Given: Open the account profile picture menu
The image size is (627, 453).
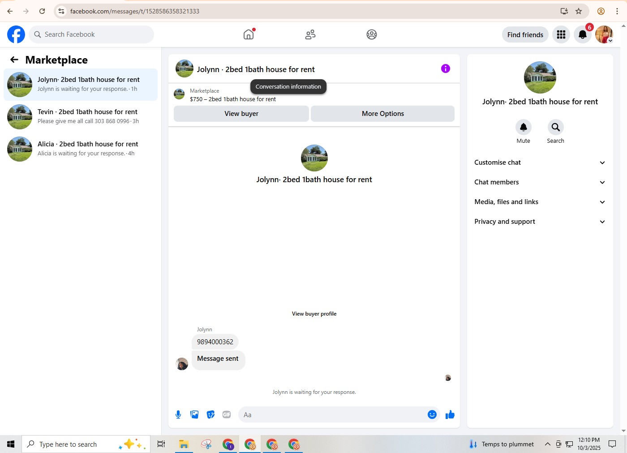Looking at the screenshot, I should coord(604,34).
